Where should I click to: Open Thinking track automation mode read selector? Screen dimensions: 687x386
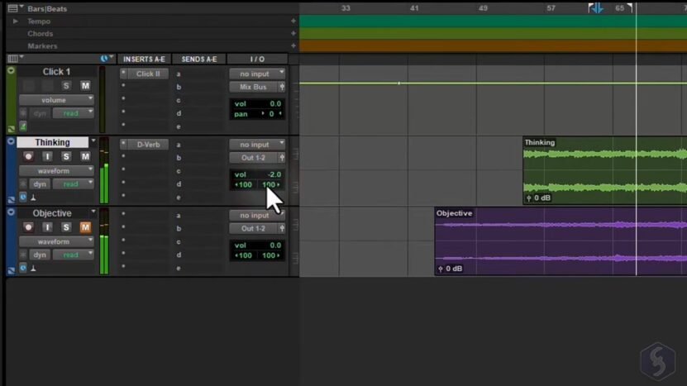click(74, 184)
